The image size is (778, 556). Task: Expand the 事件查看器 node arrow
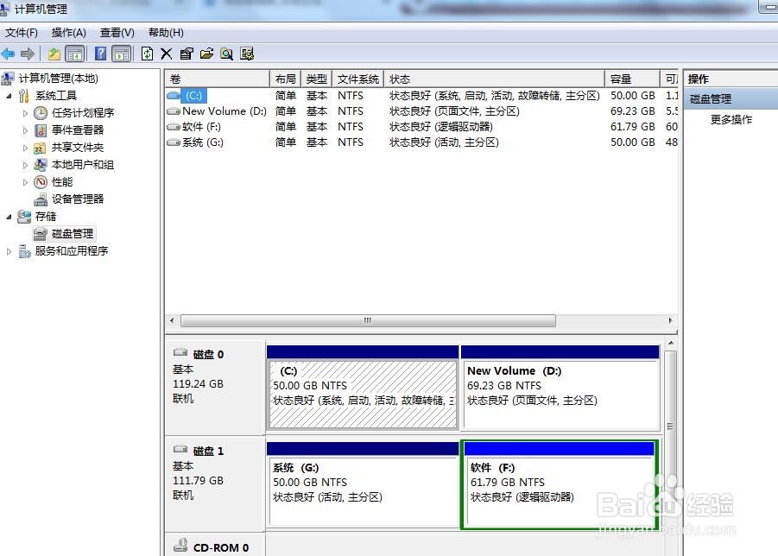tap(25, 130)
